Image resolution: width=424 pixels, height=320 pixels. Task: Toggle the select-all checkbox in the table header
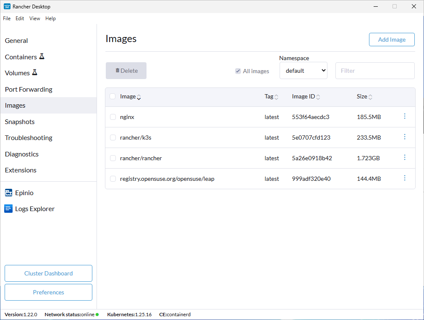pos(113,96)
